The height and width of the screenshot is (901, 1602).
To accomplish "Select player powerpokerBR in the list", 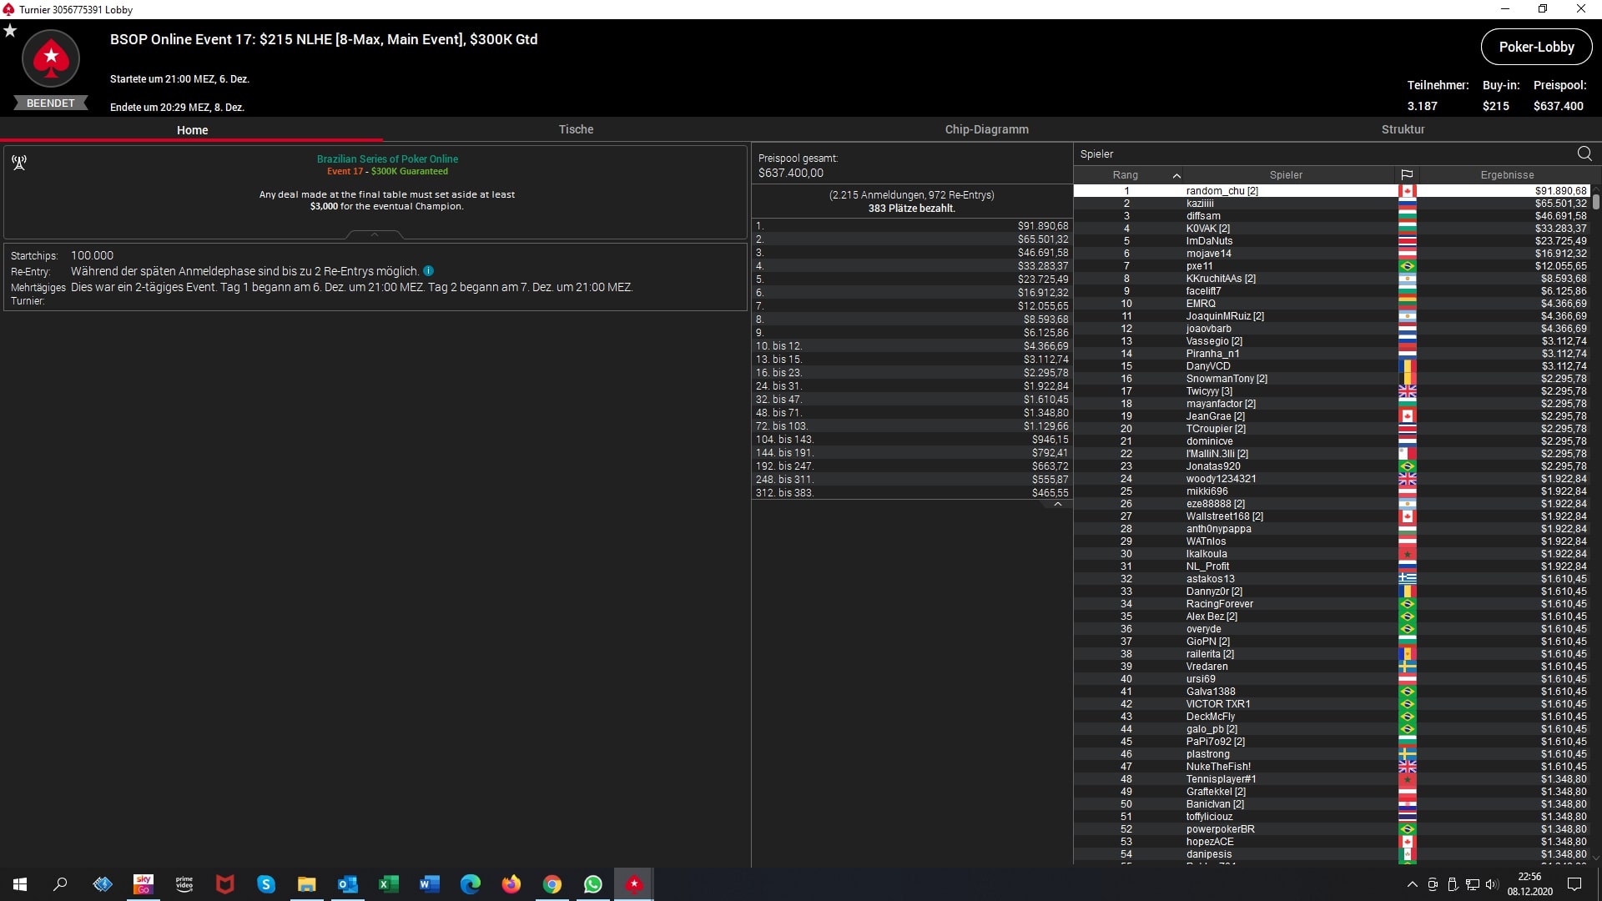I will point(1332,829).
